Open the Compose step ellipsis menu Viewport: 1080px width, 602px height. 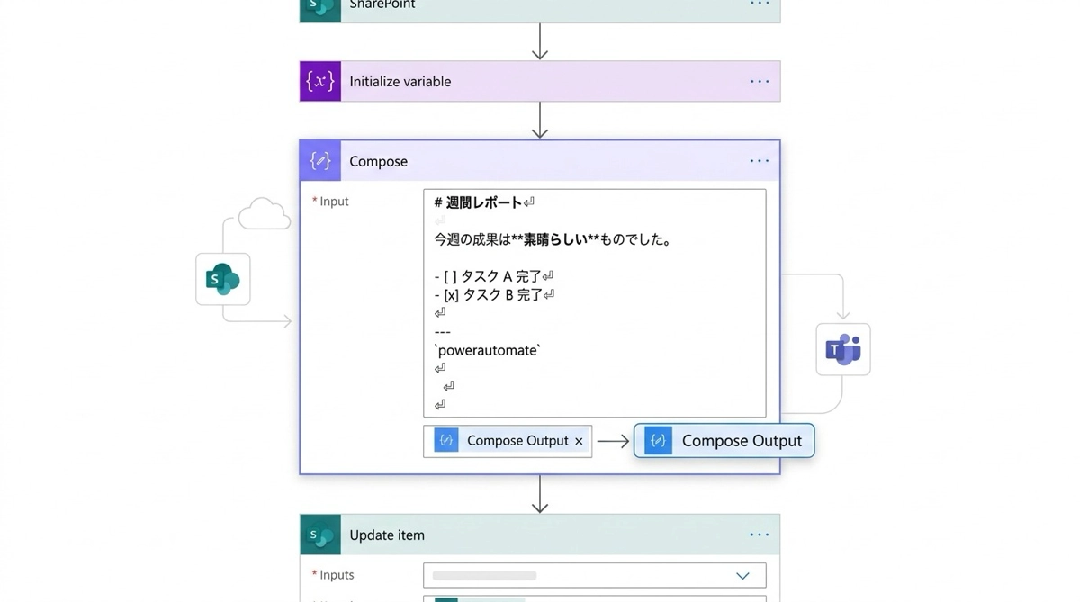(x=760, y=161)
